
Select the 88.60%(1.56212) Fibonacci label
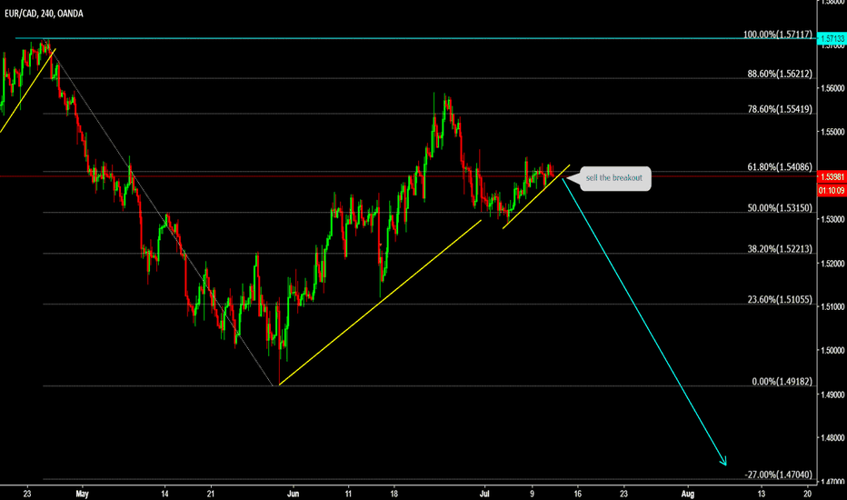point(780,74)
